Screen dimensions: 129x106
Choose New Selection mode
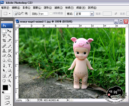tap(15, 13)
